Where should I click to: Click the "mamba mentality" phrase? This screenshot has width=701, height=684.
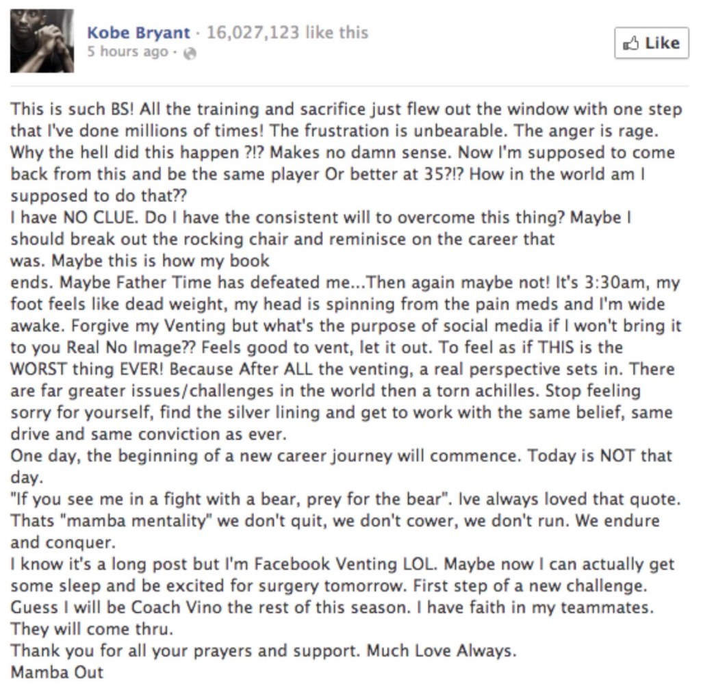click(122, 521)
